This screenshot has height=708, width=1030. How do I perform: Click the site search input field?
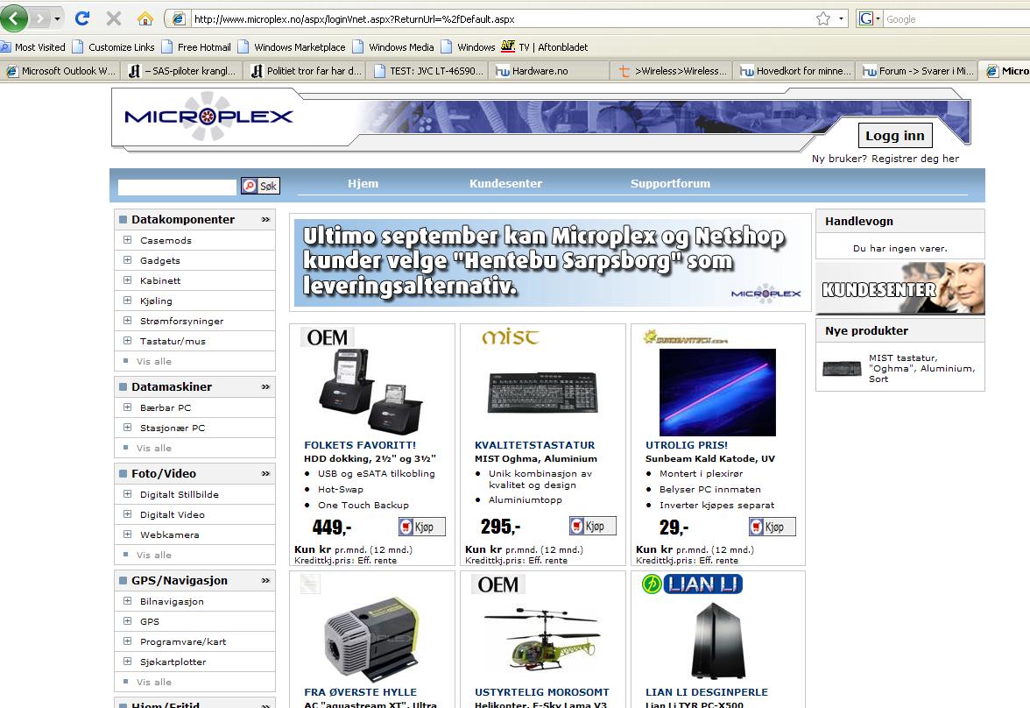tap(177, 187)
